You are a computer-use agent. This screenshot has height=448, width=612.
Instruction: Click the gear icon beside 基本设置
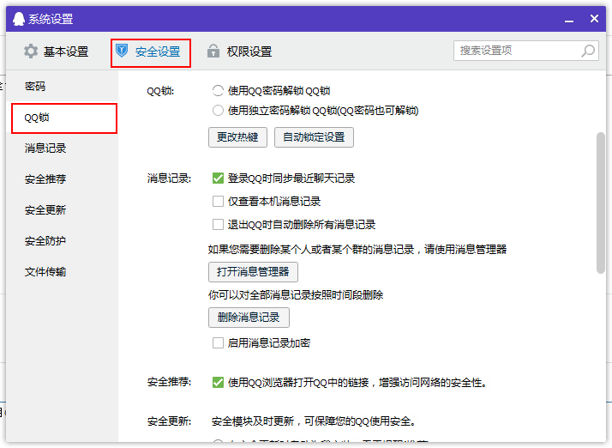[31, 51]
